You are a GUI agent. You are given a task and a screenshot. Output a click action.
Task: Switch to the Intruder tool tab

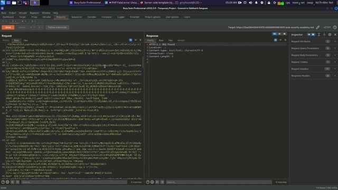pyautogui.click(x=46, y=17)
